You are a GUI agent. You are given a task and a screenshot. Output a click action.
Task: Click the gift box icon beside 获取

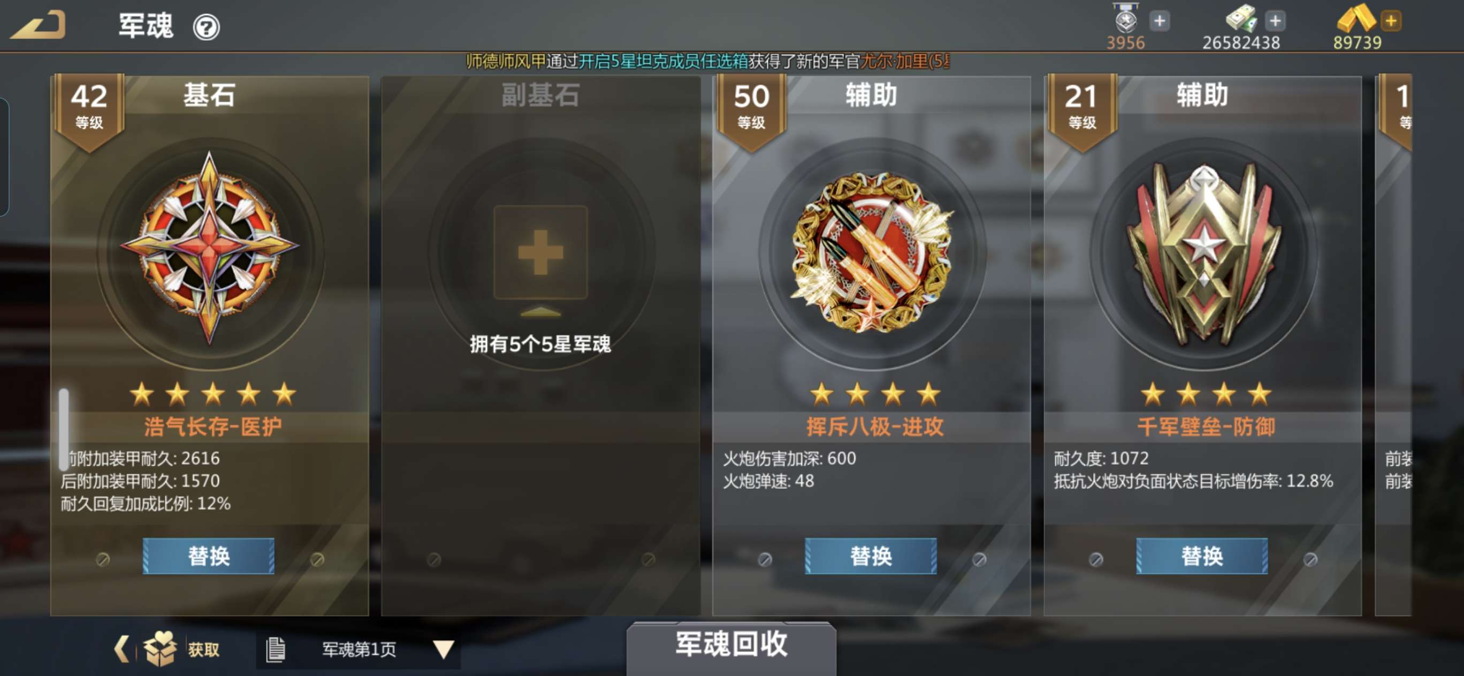[161, 649]
